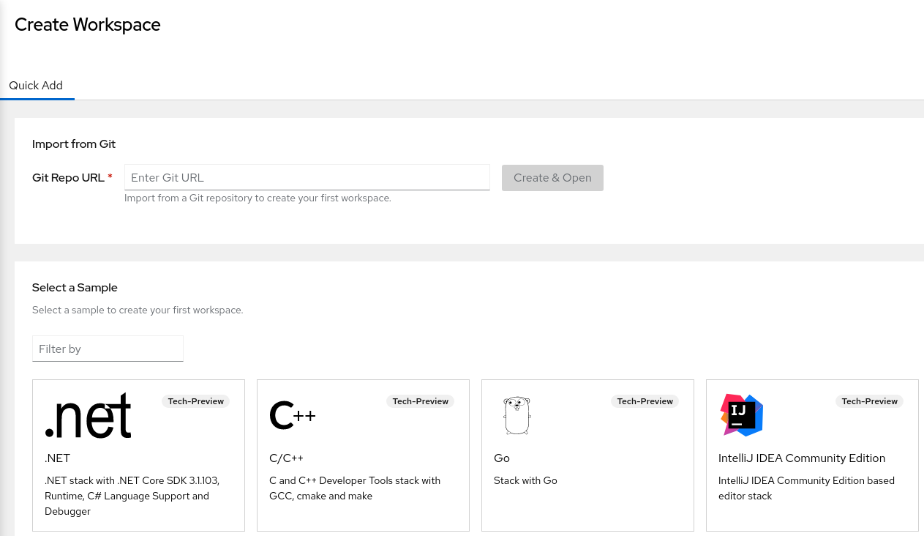Choose the C/C++ sample title
924x536 pixels.
pos(286,458)
